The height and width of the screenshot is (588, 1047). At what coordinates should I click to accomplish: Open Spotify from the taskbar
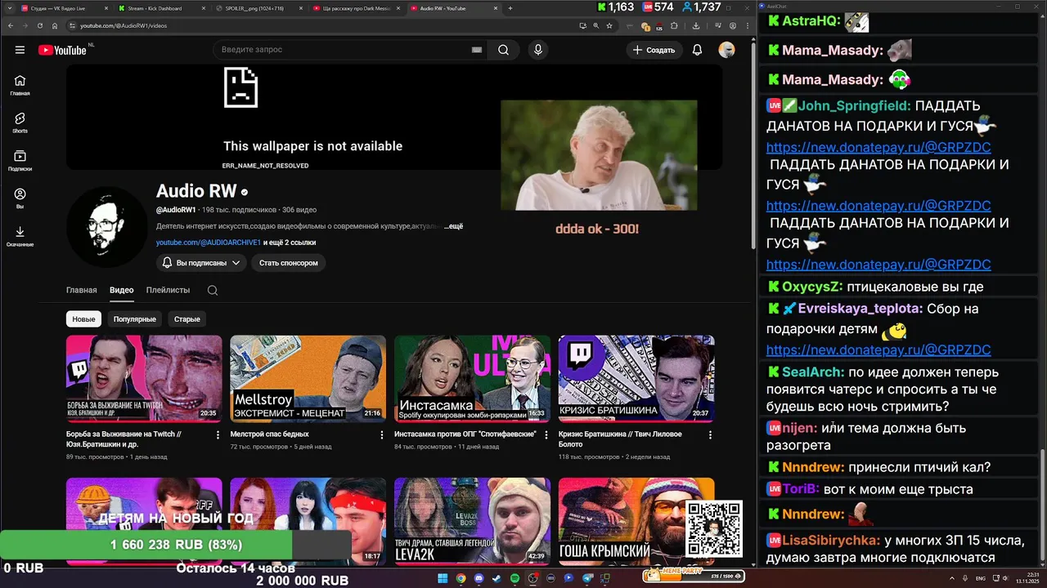(x=515, y=578)
